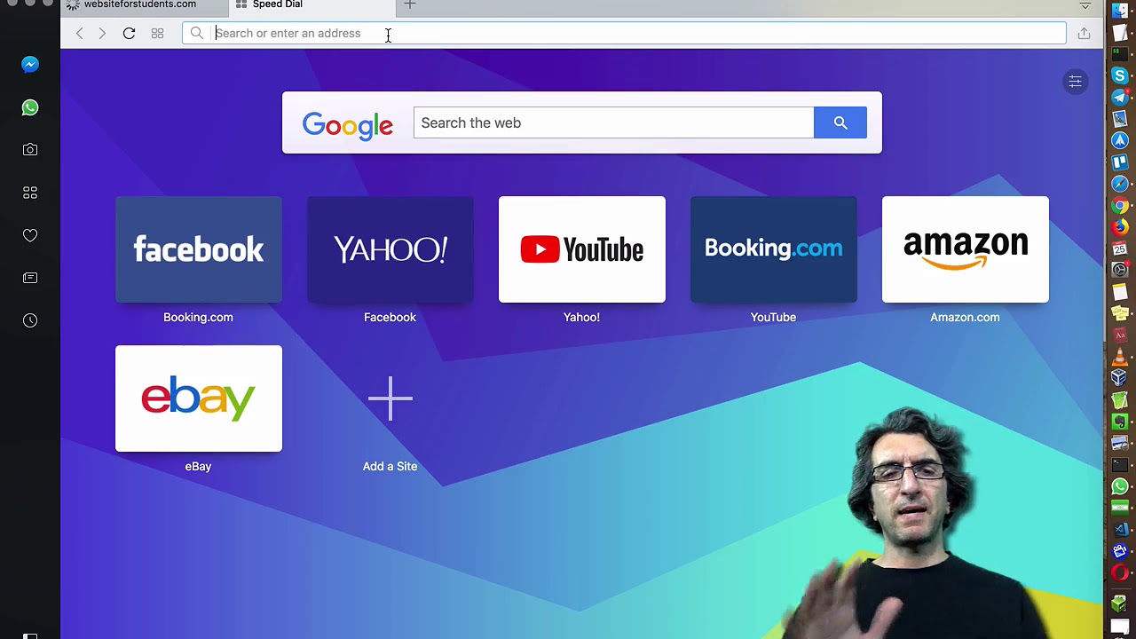Viewport: 1136px width, 639px height.
Task: Click the Google logo in search box
Action: click(348, 125)
